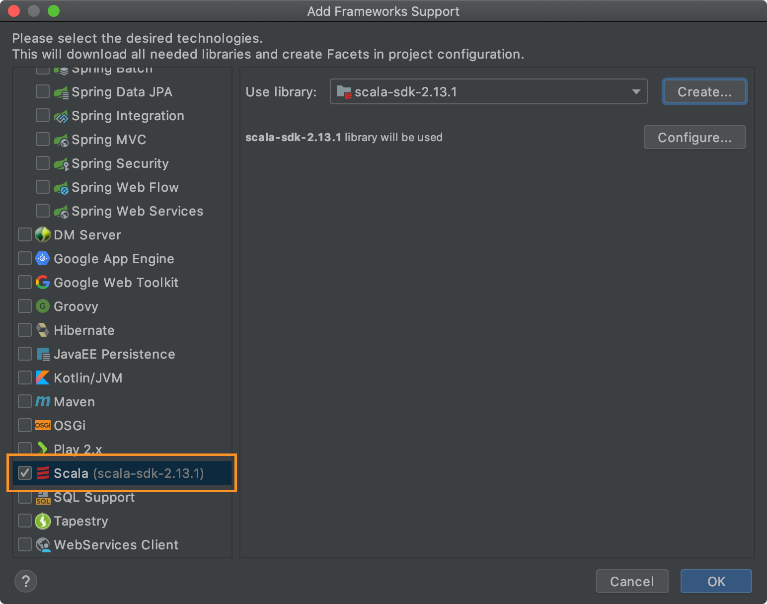
Task: Click the DM Server icon
Action: pyautogui.click(x=43, y=234)
